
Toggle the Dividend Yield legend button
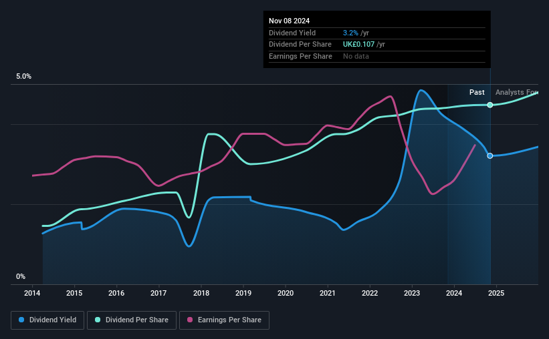[47, 320]
